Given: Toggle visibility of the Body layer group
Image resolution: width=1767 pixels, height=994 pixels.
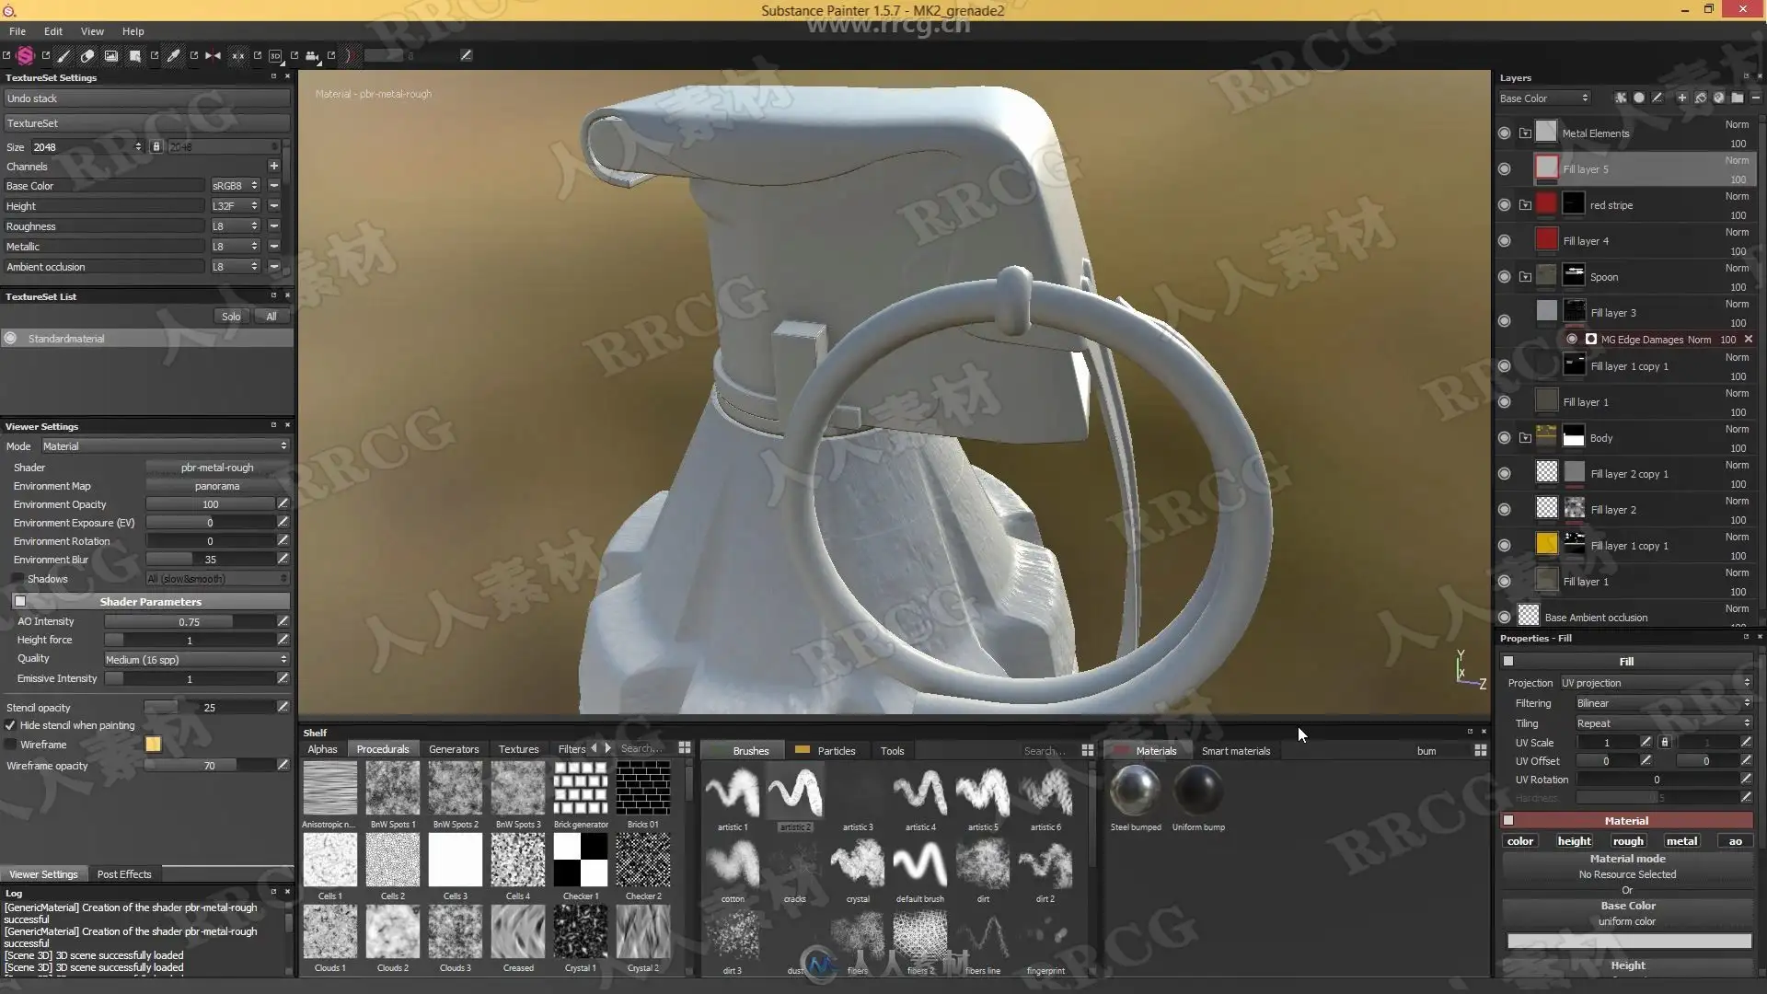Looking at the screenshot, I should click(1504, 438).
